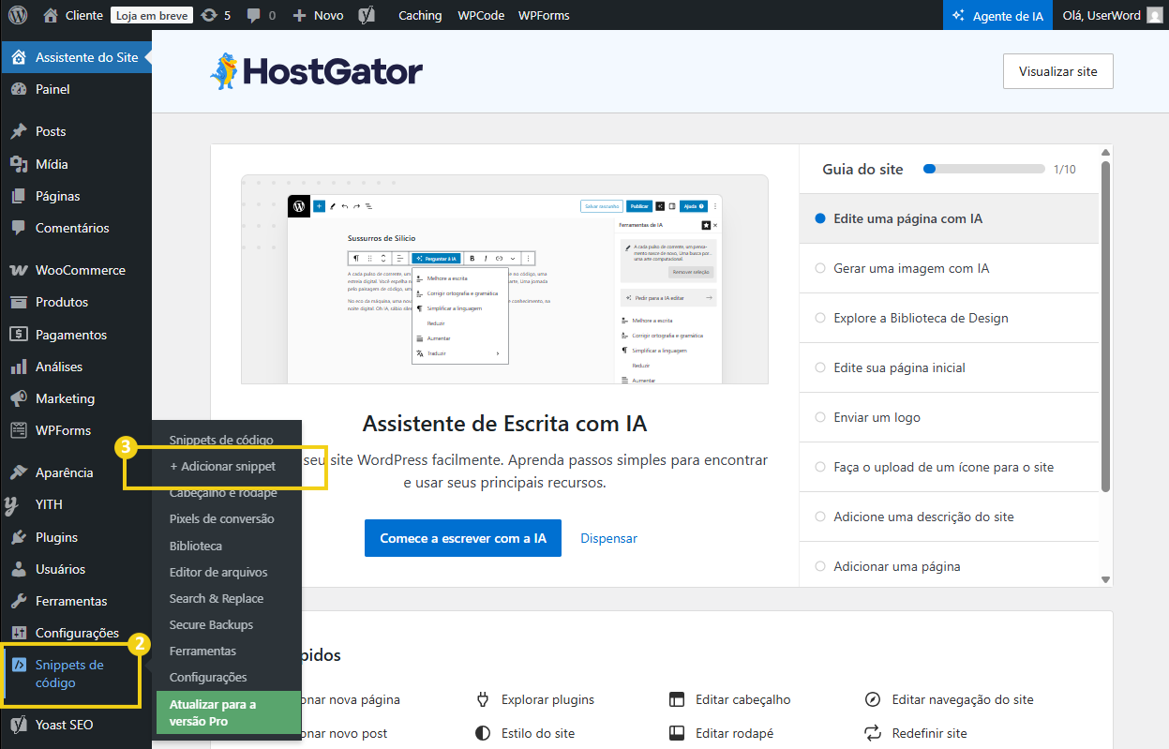Click the Análises bar chart icon
Viewport: 1169px width, 749px height.
[x=19, y=367]
